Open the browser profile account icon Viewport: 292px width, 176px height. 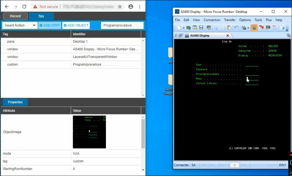click(131, 7)
